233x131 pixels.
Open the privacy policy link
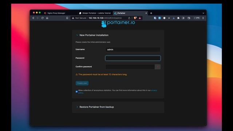click(154, 90)
